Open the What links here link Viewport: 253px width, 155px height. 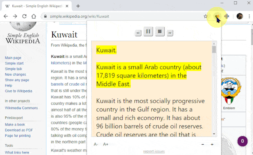pyautogui.click(x=17, y=152)
